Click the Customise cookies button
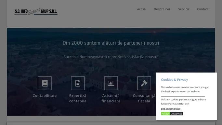 click(x=176, y=114)
